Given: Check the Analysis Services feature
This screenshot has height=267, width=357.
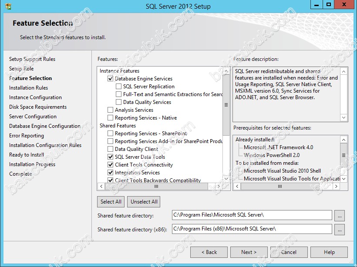Looking at the screenshot, I should 111,110.
